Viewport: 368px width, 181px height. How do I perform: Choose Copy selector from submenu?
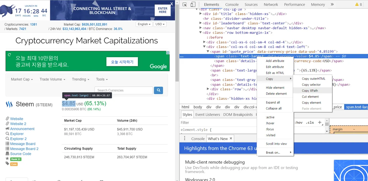pos(313,85)
